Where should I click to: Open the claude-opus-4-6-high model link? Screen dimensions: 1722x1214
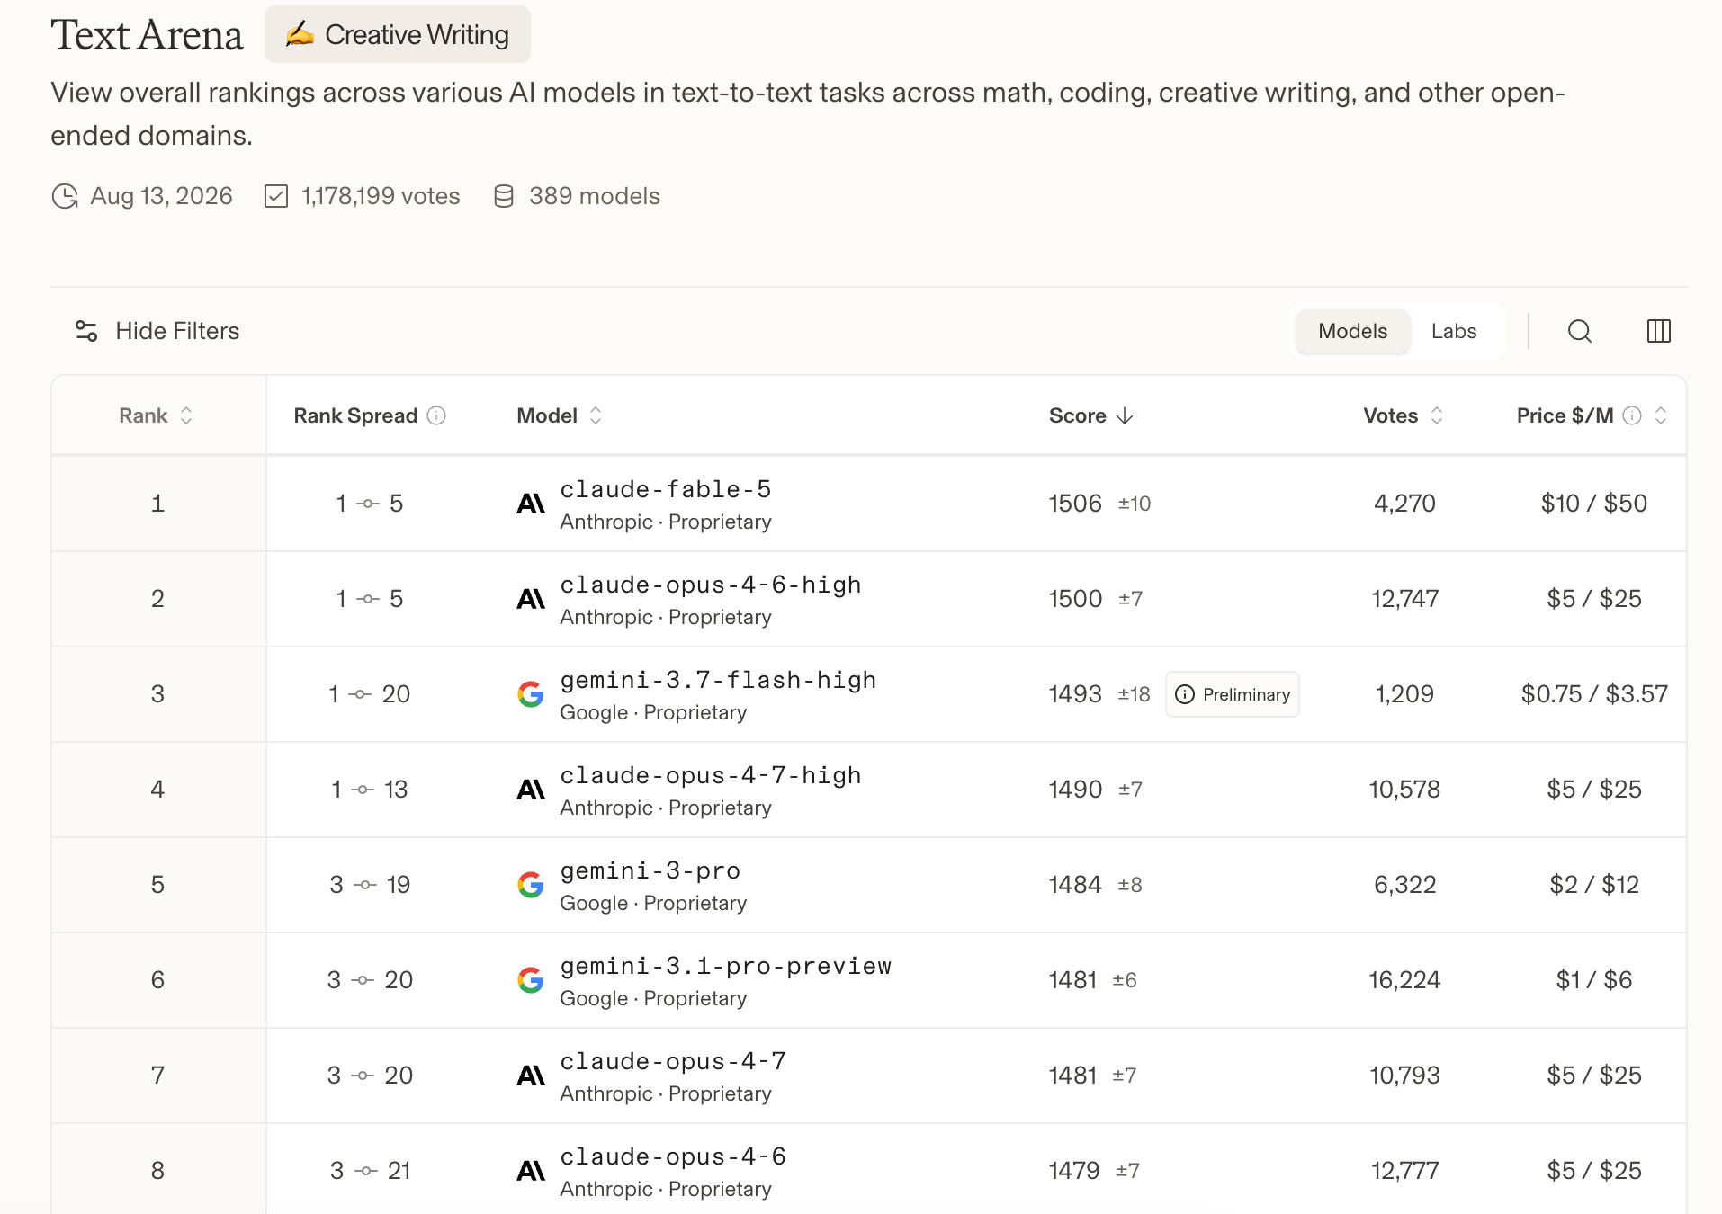click(711, 585)
